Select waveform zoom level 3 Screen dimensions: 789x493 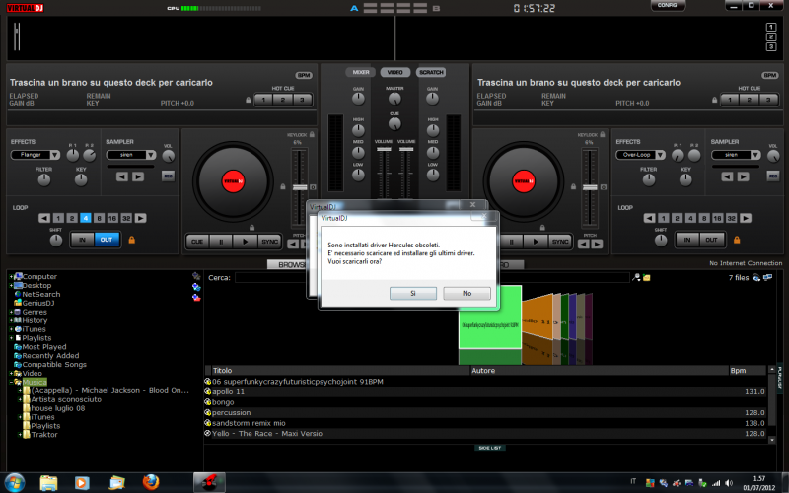(771, 46)
